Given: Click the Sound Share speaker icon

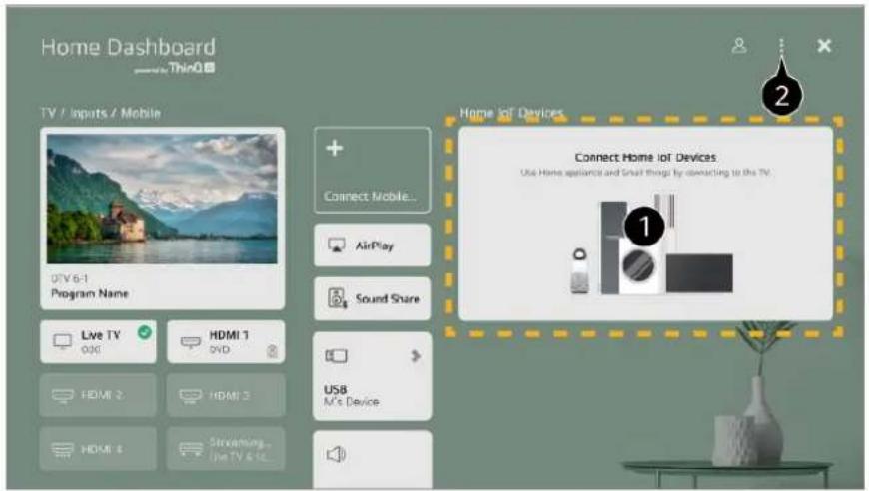Looking at the screenshot, I should [337, 298].
